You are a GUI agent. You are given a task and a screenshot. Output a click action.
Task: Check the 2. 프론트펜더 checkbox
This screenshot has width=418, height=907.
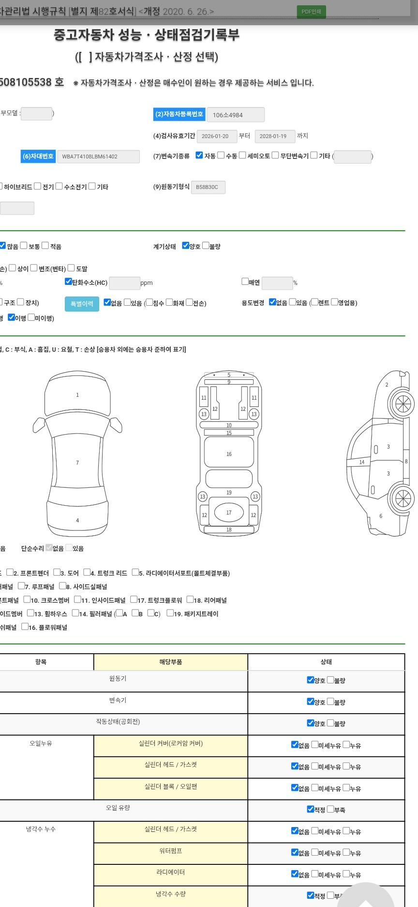click(x=10, y=572)
